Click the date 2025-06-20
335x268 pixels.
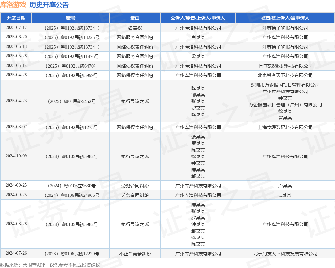[16, 37]
